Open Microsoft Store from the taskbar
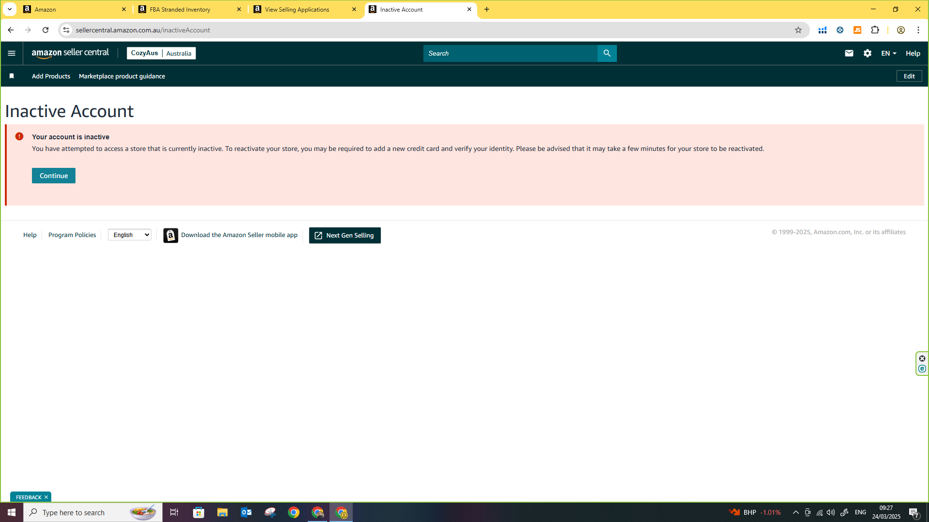 [x=199, y=512]
